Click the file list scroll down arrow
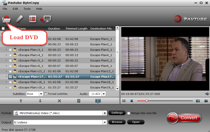Image resolution: width=210 pixels, height=132 pixels. [x=117, y=89]
